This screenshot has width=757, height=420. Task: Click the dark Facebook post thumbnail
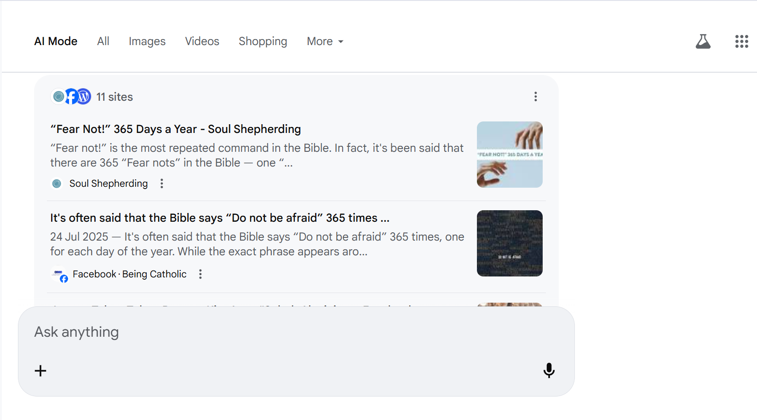tap(509, 243)
